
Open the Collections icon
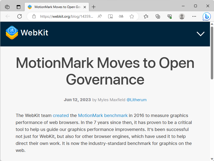[x=158, y=16]
